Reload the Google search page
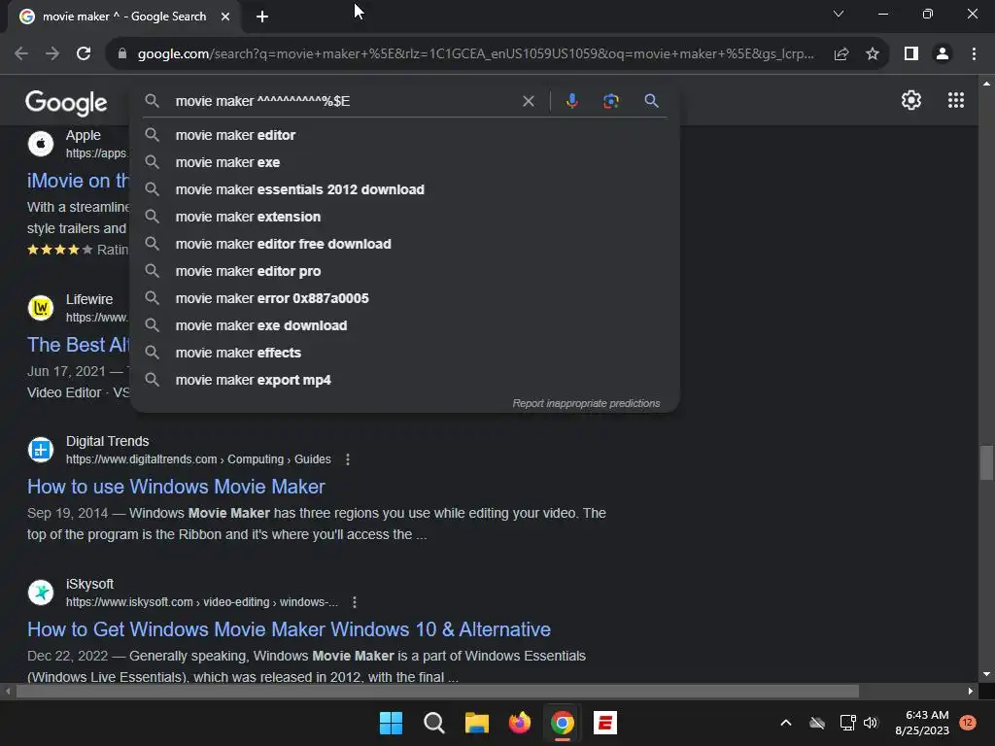Viewport: 995px width, 746px height. point(84,54)
